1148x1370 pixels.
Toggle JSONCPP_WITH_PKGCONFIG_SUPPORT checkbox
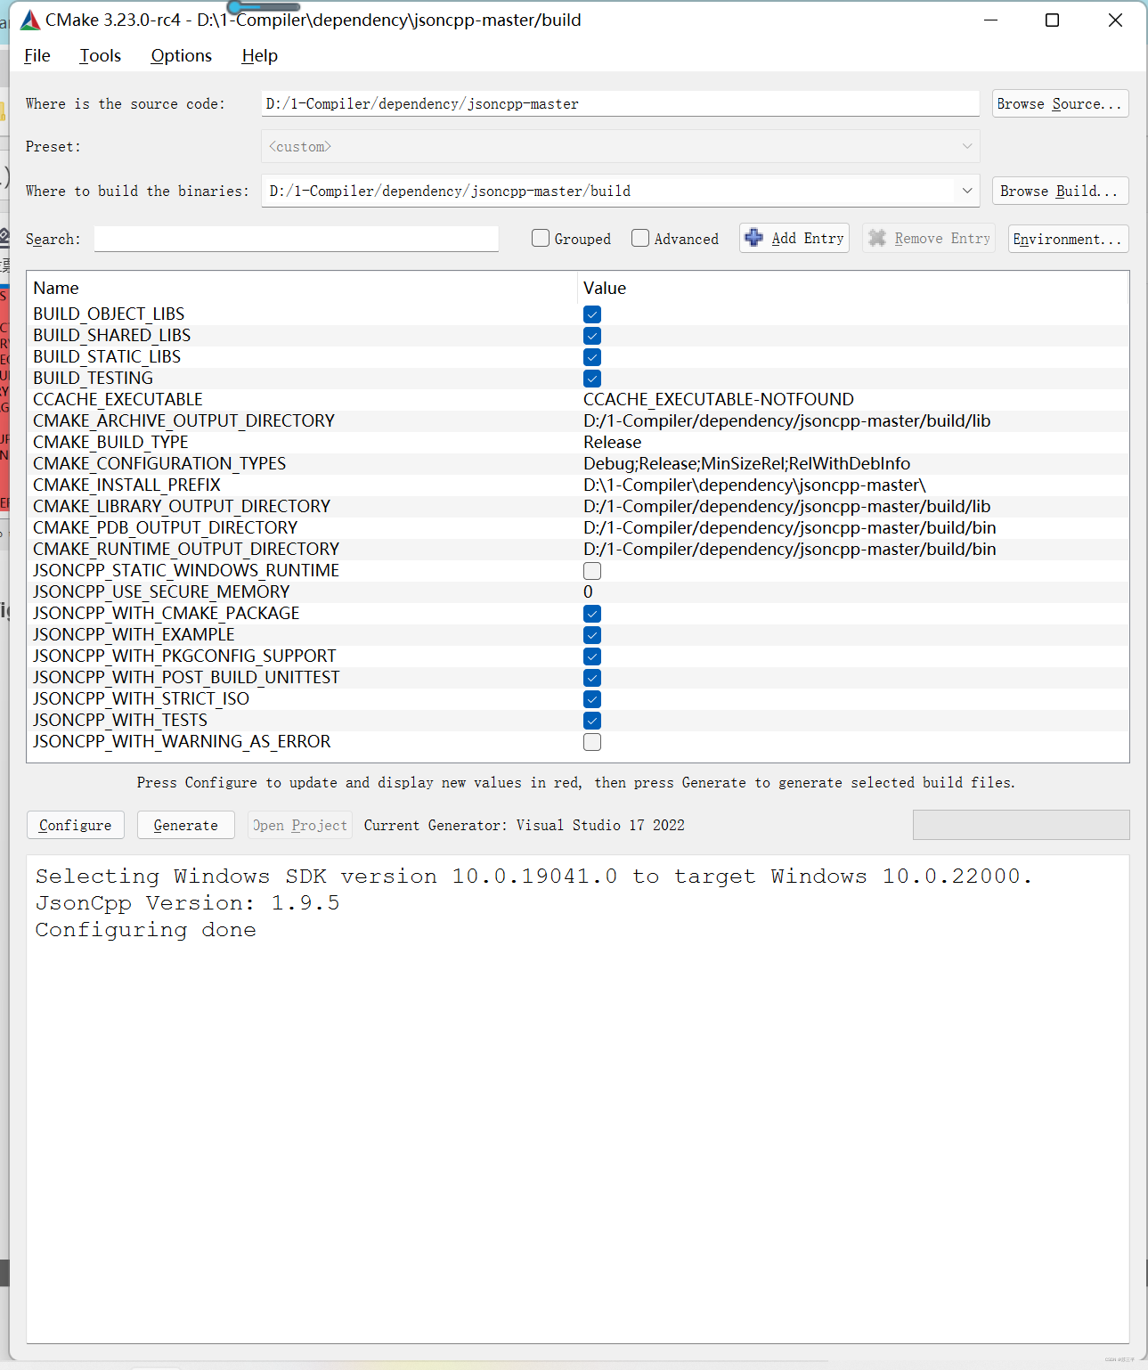pos(592,656)
